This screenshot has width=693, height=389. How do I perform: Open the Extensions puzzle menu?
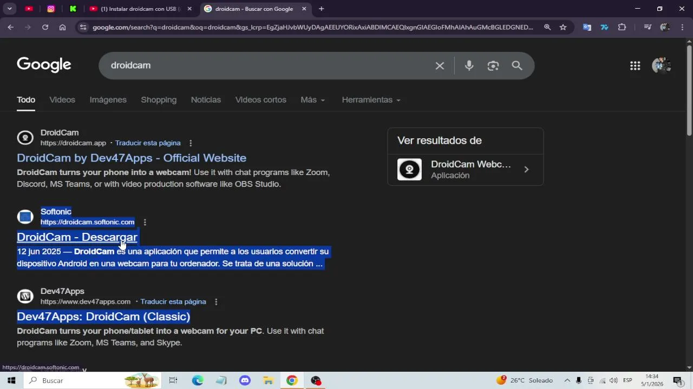pos(622,27)
